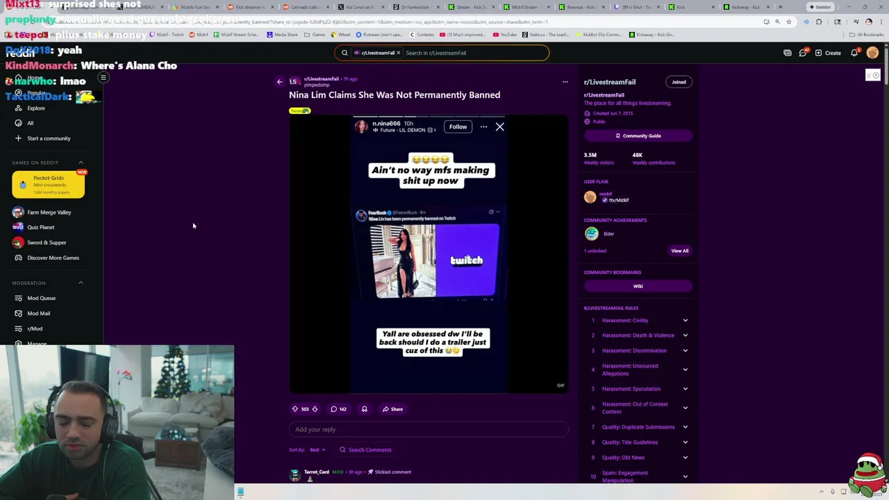Viewport: 889px width, 500px height.
Task: Click the Add your reply field
Action: pyautogui.click(x=429, y=429)
